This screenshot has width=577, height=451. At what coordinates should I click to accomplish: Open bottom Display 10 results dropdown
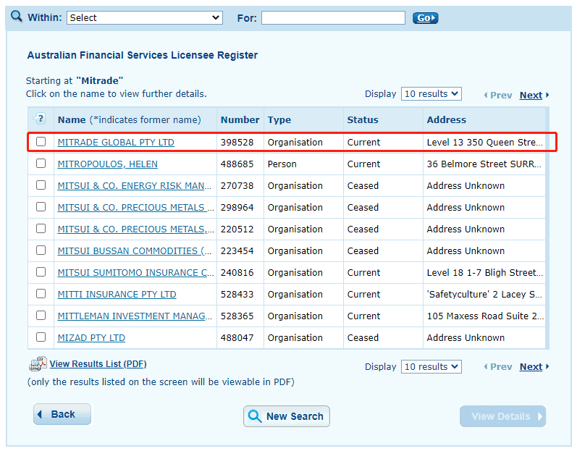[x=431, y=367]
